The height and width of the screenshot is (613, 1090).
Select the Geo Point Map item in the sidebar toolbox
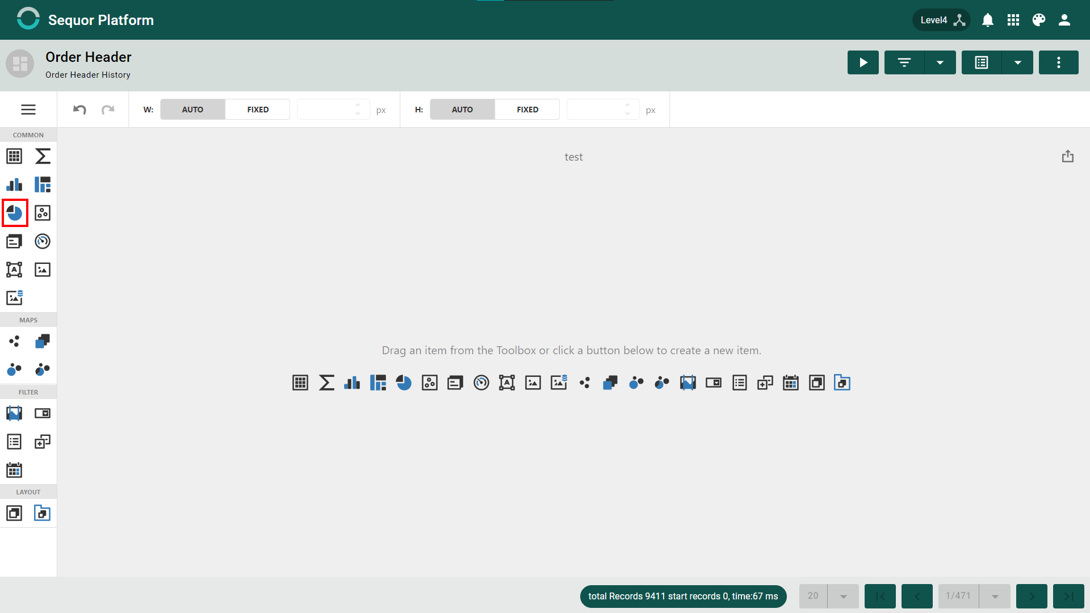pos(14,341)
